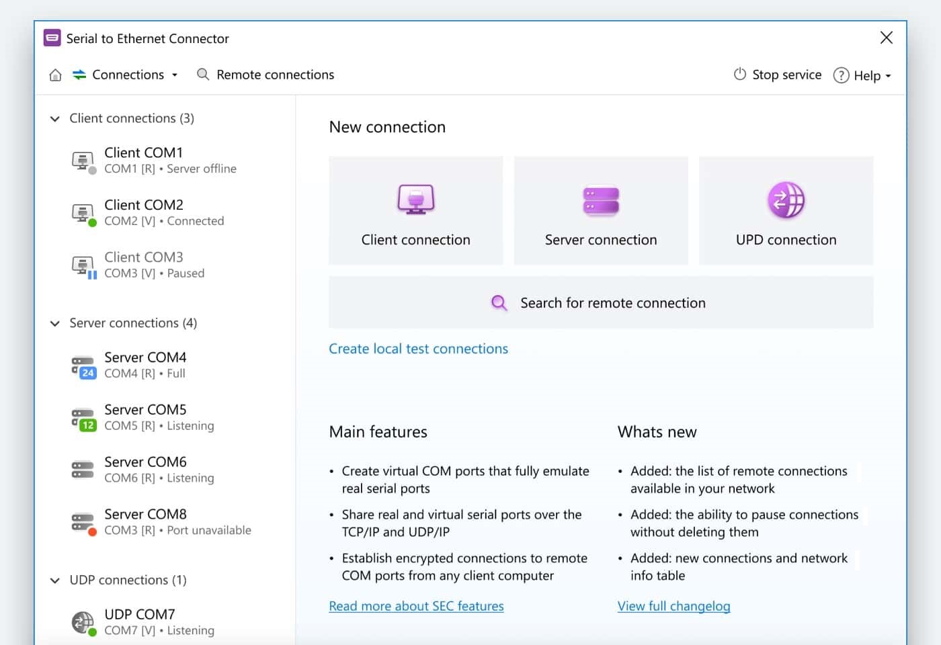Open the Create local test connections link

point(418,349)
